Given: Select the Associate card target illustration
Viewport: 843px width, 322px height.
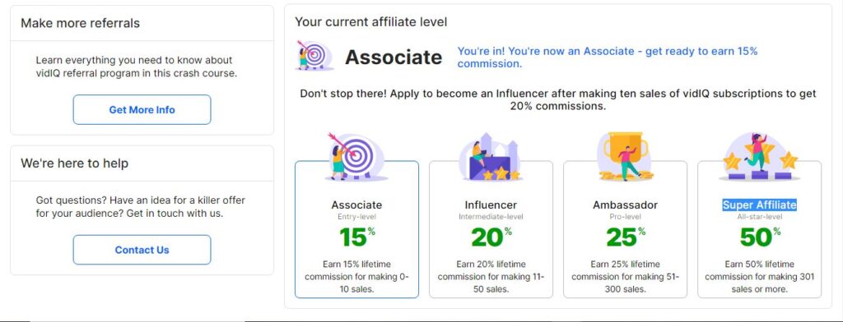Looking at the screenshot, I should 356,156.
